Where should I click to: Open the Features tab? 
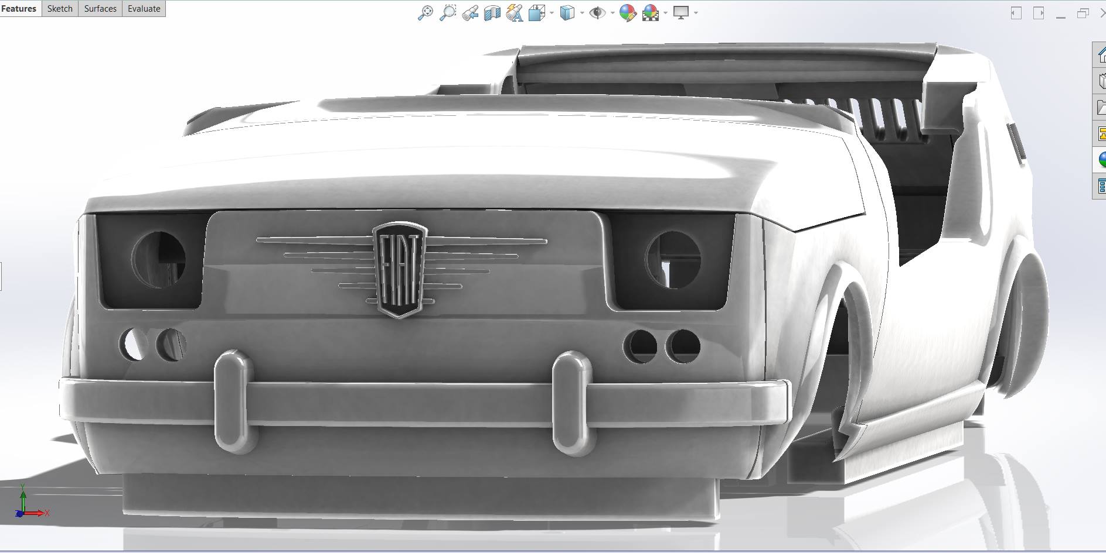[19, 9]
